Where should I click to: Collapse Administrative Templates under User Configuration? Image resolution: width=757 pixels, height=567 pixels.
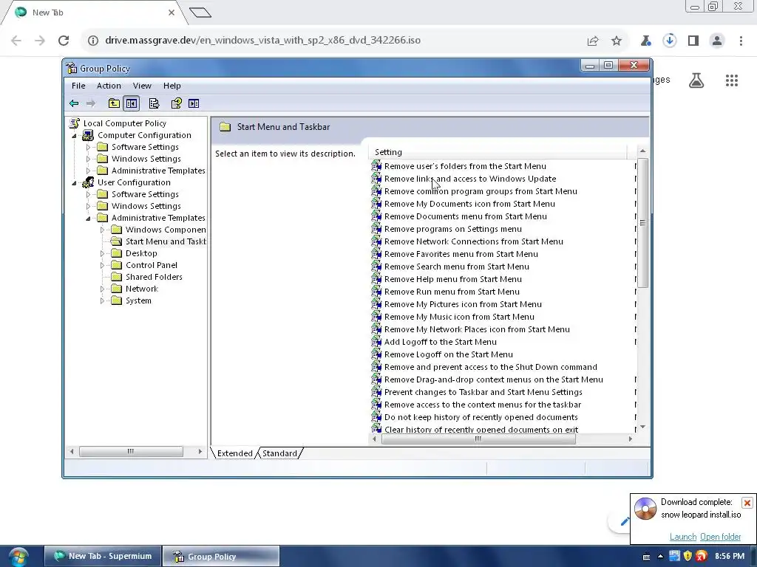(89, 219)
